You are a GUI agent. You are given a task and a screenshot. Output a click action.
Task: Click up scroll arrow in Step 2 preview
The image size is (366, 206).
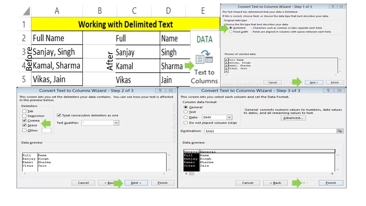click(169, 155)
